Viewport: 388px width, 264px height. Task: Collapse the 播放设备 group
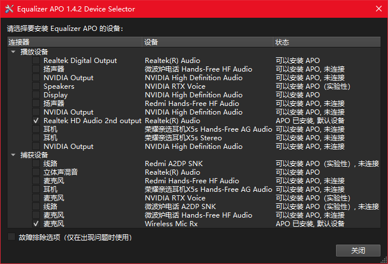point(13,52)
